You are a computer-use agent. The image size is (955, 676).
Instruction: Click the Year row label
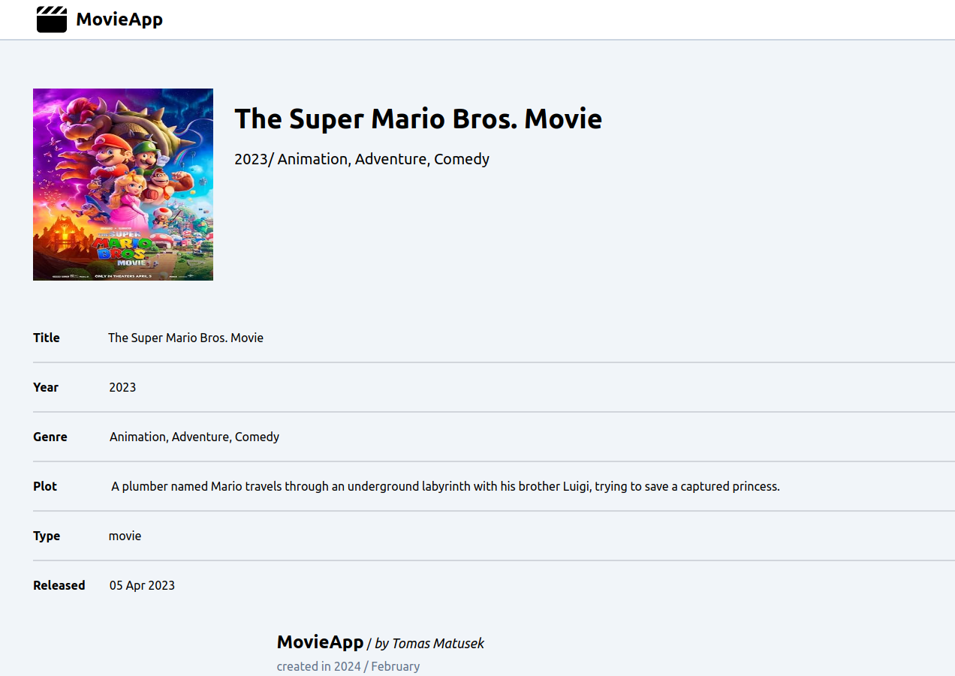click(46, 387)
